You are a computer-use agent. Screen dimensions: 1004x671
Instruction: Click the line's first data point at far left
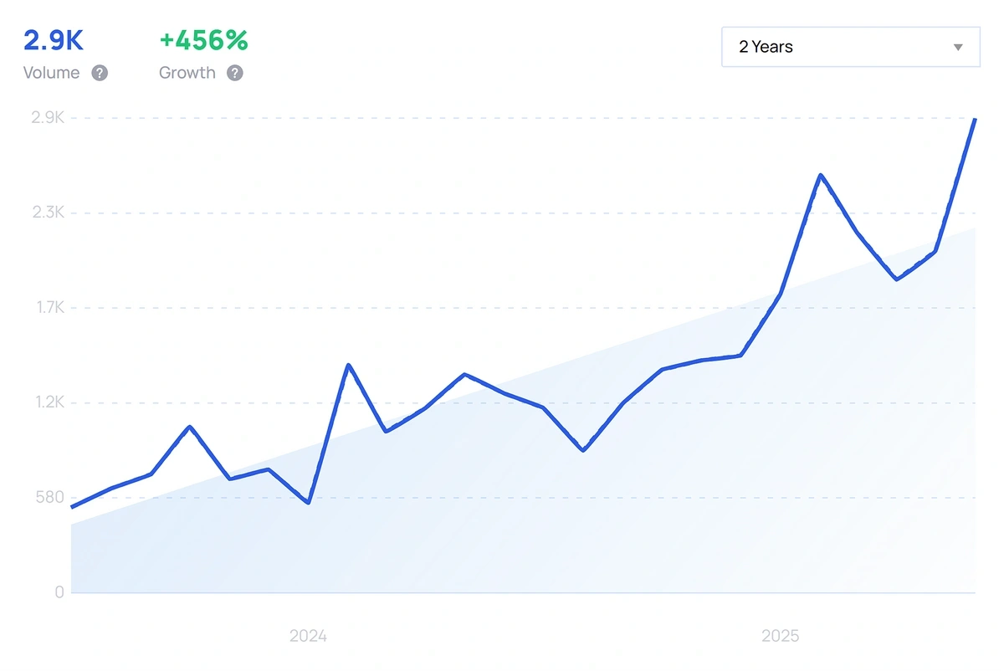click(72, 507)
